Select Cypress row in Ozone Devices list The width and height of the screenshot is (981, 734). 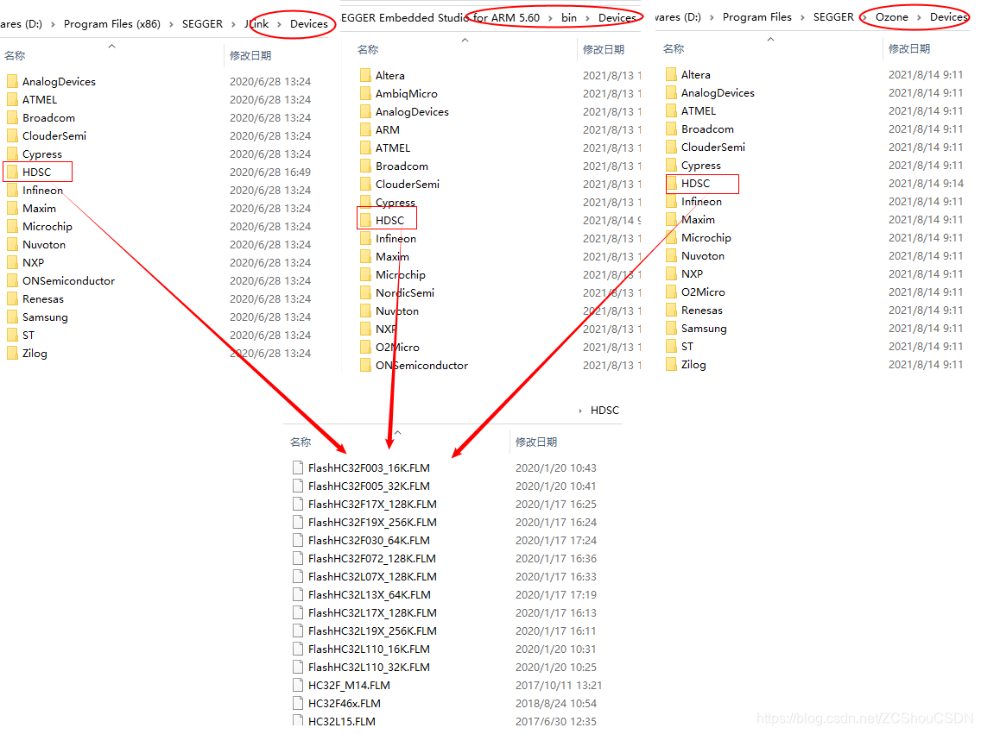(x=814, y=165)
